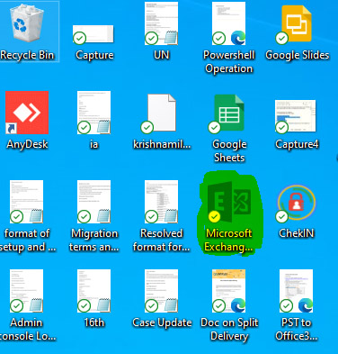Click the UN text document
This screenshot has height=354, width=338.
(x=161, y=23)
